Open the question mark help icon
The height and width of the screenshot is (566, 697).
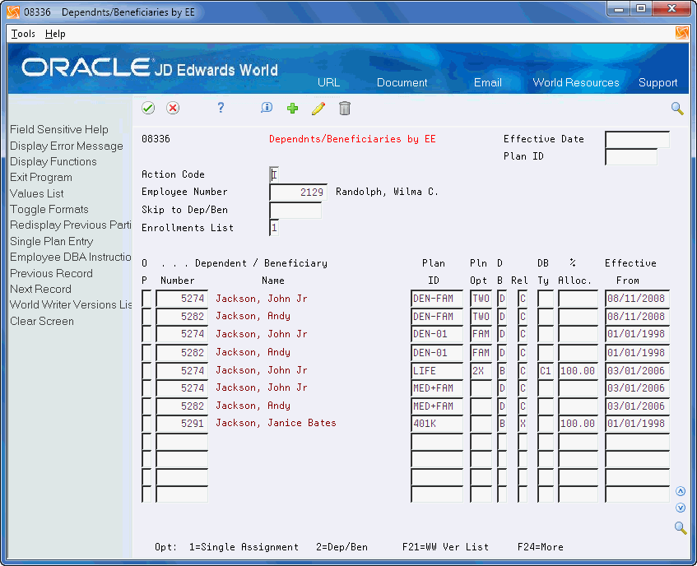[221, 108]
